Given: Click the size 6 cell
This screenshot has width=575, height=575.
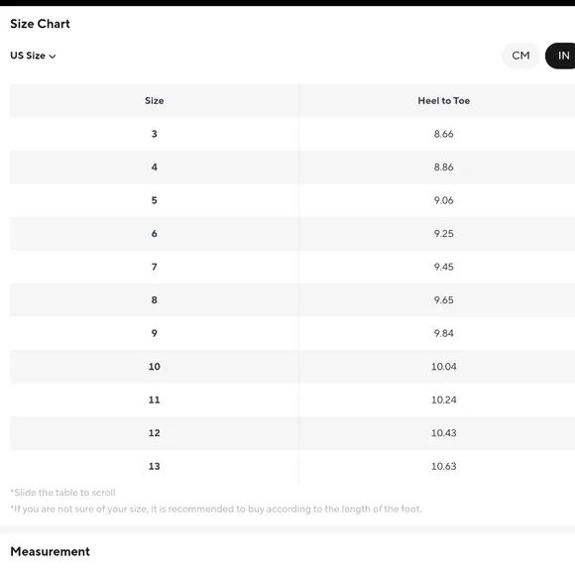Looking at the screenshot, I should (155, 234).
